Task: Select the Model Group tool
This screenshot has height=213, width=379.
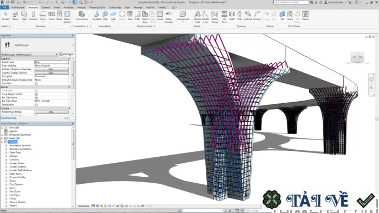Action: pyautogui.click(x=214, y=17)
